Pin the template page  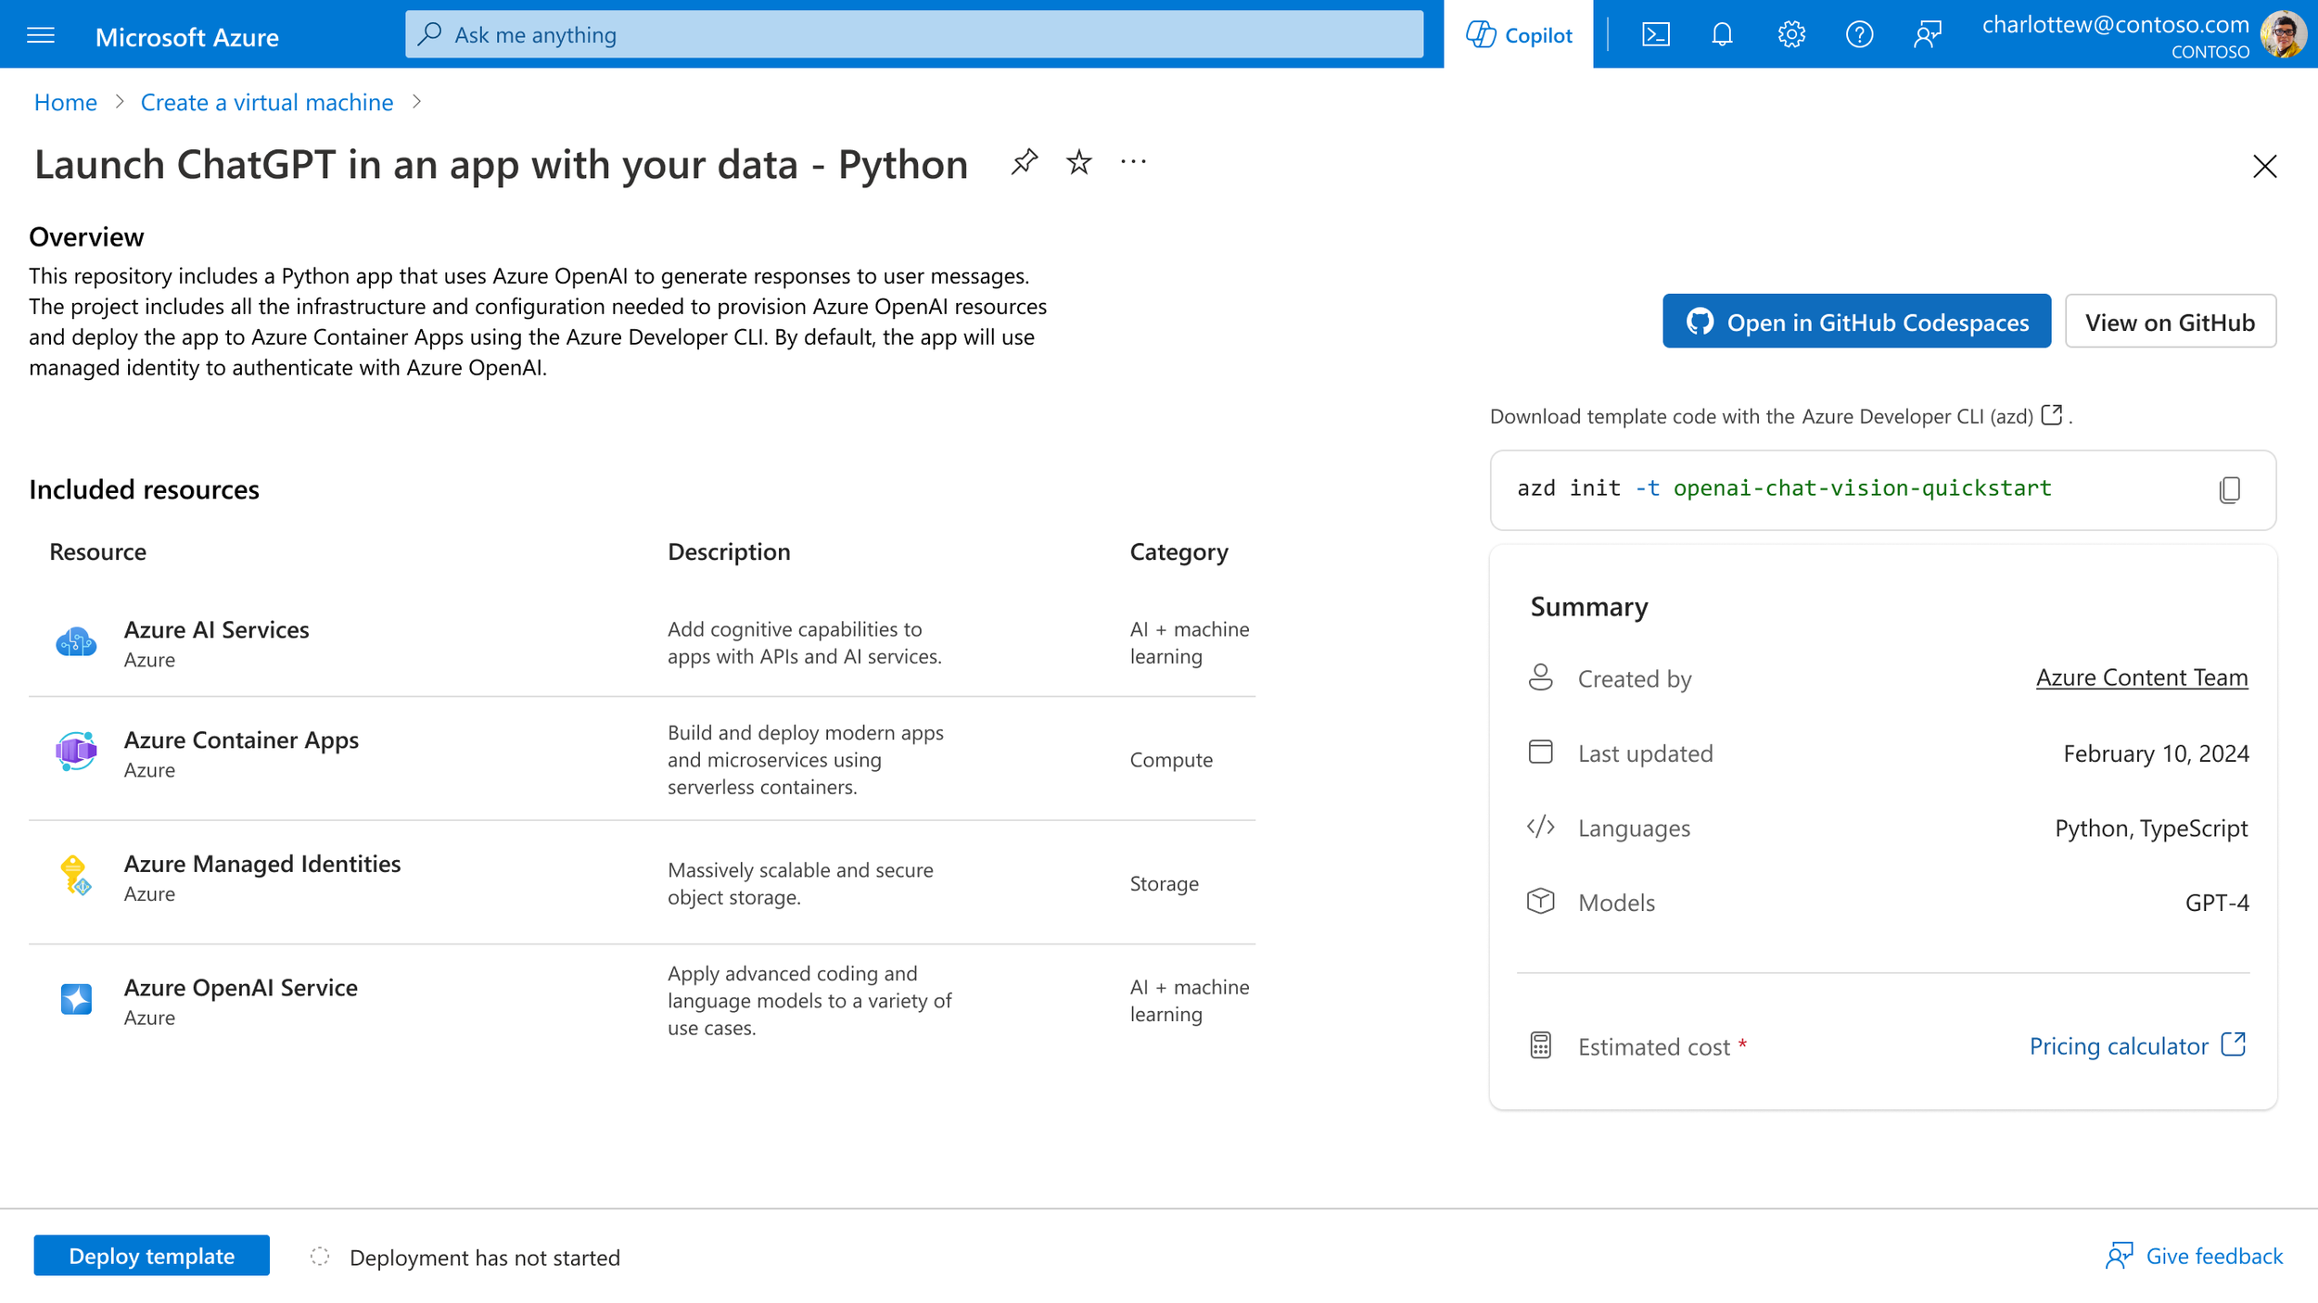pyautogui.click(x=1024, y=161)
